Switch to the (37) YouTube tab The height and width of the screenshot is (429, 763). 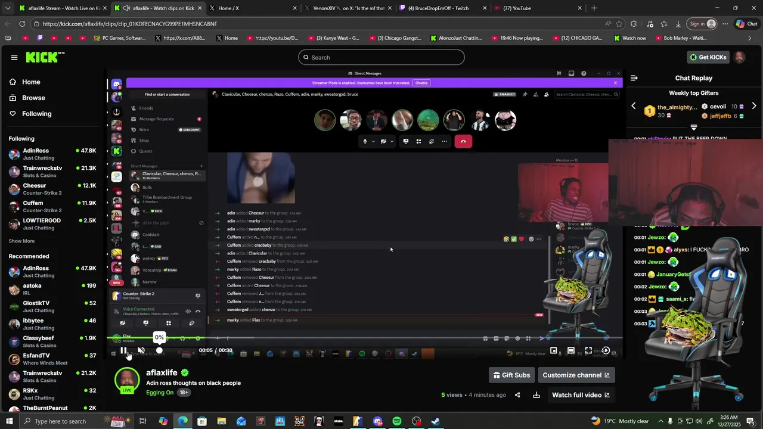coord(538,8)
